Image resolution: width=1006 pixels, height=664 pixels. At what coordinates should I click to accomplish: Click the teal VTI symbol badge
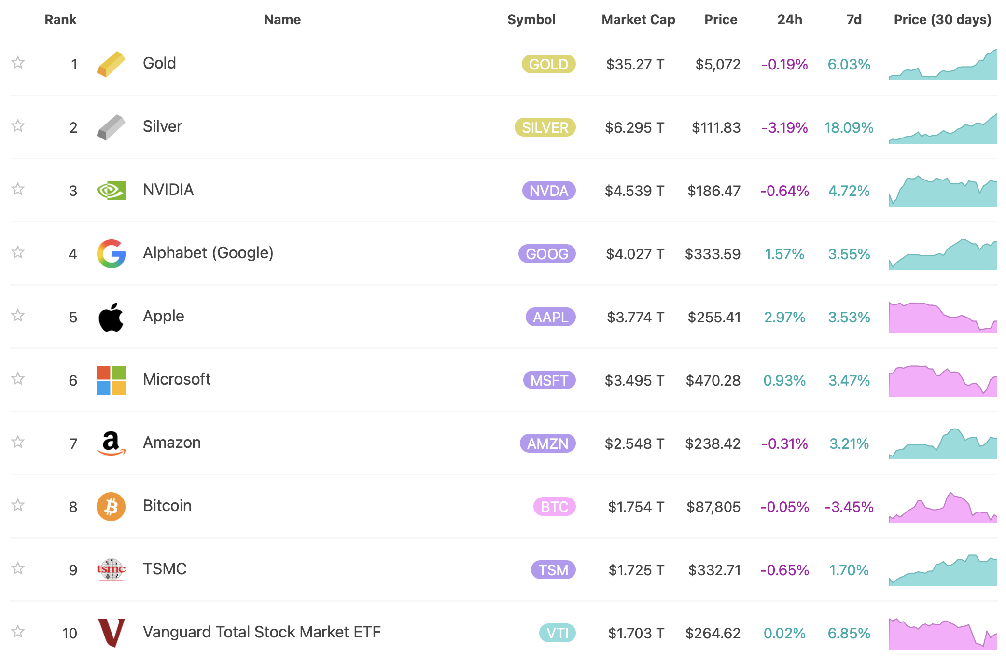(x=557, y=633)
